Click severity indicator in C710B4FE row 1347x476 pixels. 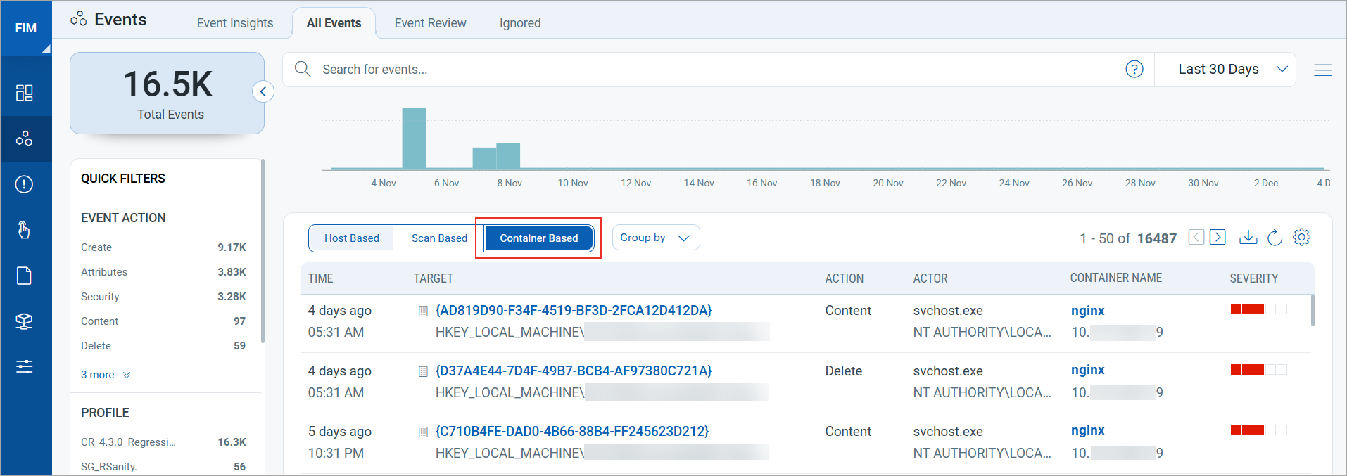tap(1259, 430)
